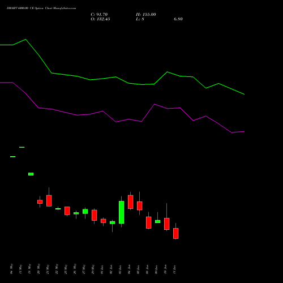Select the thin green candle above 22 May
Screen dimensions: 283x283
58,209
